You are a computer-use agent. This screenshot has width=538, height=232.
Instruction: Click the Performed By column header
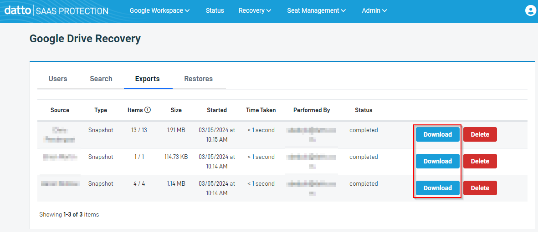click(312, 110)
